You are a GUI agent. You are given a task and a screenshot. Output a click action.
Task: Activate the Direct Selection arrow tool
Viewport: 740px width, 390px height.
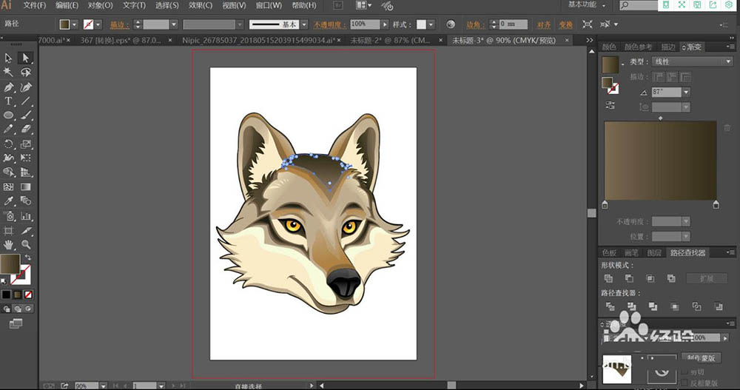point(26,58)
